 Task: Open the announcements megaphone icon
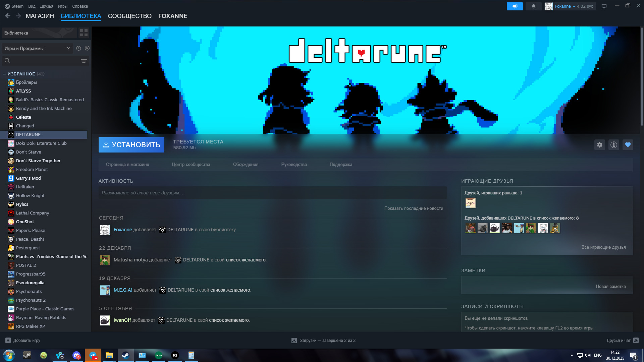(x=515, y=6)
